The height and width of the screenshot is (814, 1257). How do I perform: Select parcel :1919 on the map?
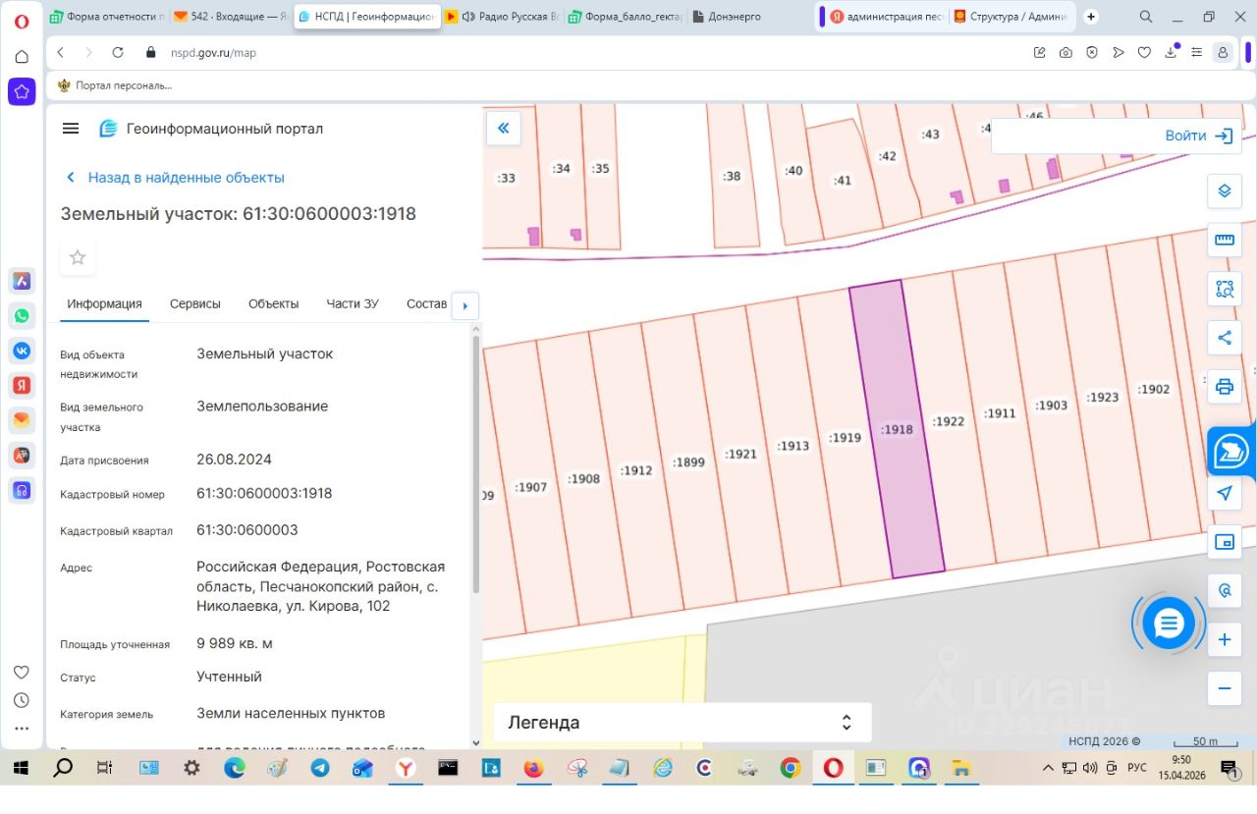(x=845, y=438)
